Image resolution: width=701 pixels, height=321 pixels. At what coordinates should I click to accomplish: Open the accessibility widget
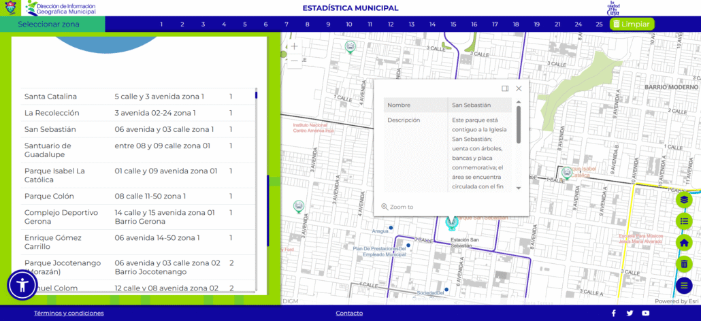22,285
